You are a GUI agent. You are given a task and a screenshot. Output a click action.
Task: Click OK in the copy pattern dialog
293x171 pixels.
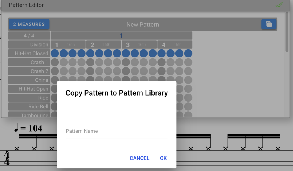163,158
